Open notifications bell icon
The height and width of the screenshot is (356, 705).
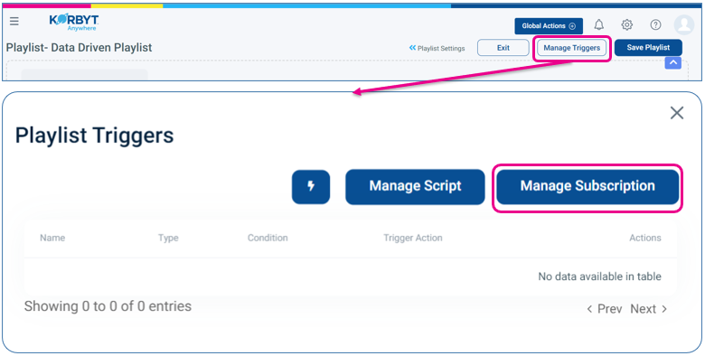[x=598, y=24]
